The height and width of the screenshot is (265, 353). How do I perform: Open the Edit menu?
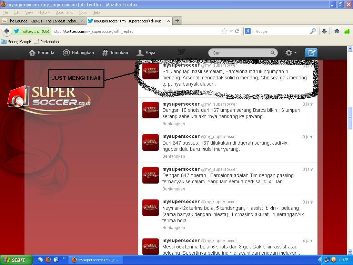point(17,12)
